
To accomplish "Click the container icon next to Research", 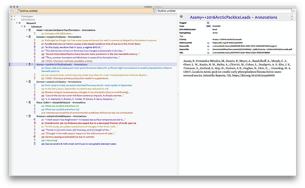I will tap(19, 23).
